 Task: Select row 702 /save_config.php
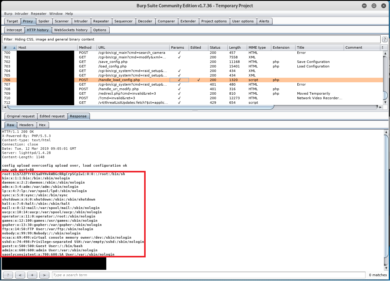[193, 62]
